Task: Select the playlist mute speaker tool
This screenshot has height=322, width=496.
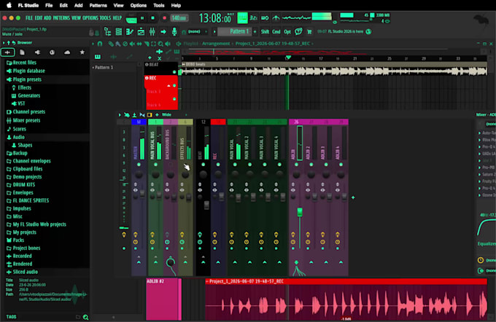Action: (132, 44)
